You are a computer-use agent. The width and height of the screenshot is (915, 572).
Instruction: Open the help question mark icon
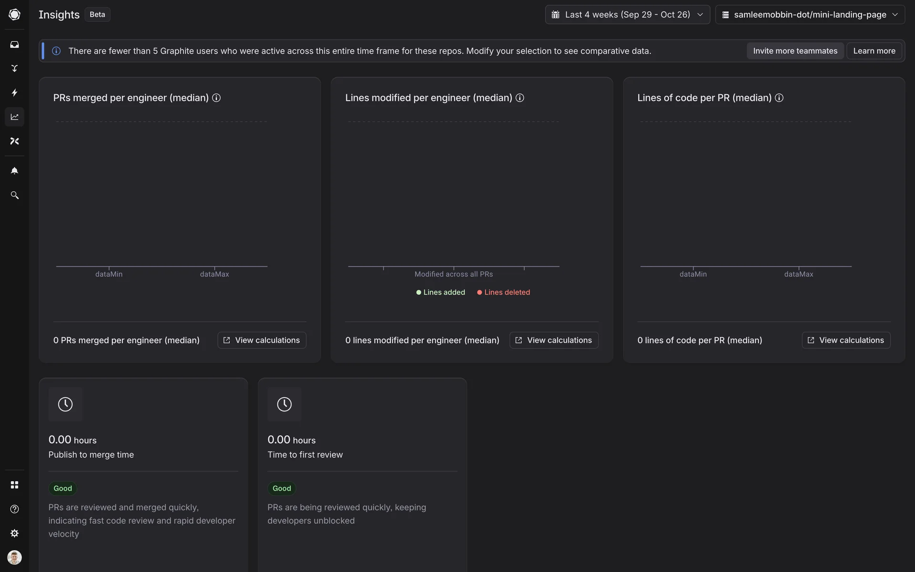(x=14, y=509)
